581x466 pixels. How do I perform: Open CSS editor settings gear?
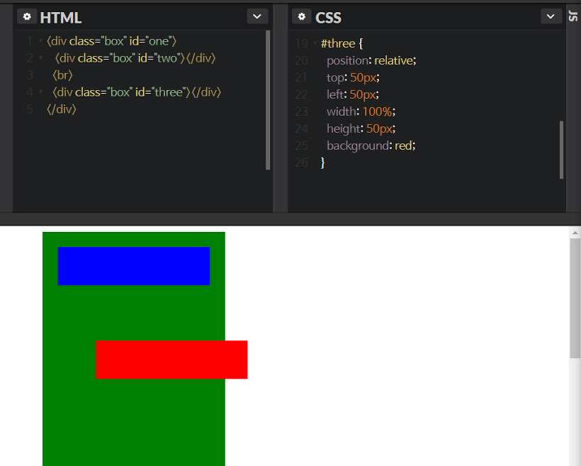click(x=302, y=16)
